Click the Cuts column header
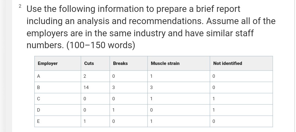 coord(89,63)
